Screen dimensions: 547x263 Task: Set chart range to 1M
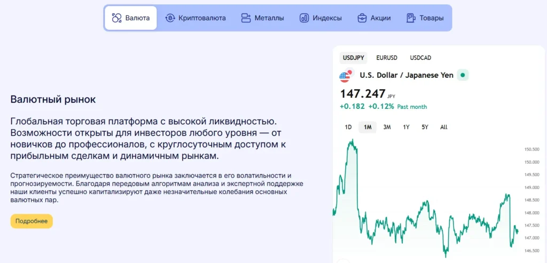[x=368, y=127]
